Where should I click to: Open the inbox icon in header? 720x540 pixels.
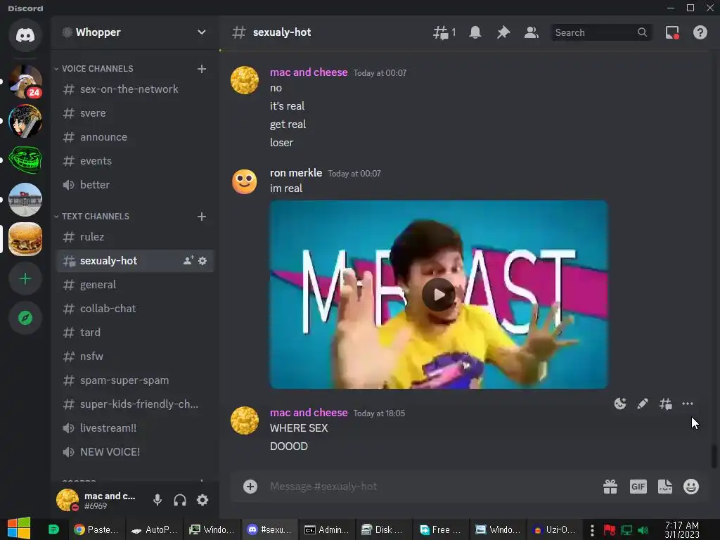click(x=672, y=32)
